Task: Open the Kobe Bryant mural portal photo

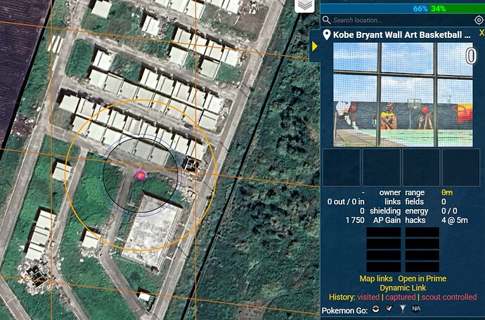Action: (x=403, y=95)
